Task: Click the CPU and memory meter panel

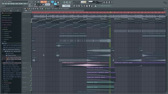Action: (95, 2)
